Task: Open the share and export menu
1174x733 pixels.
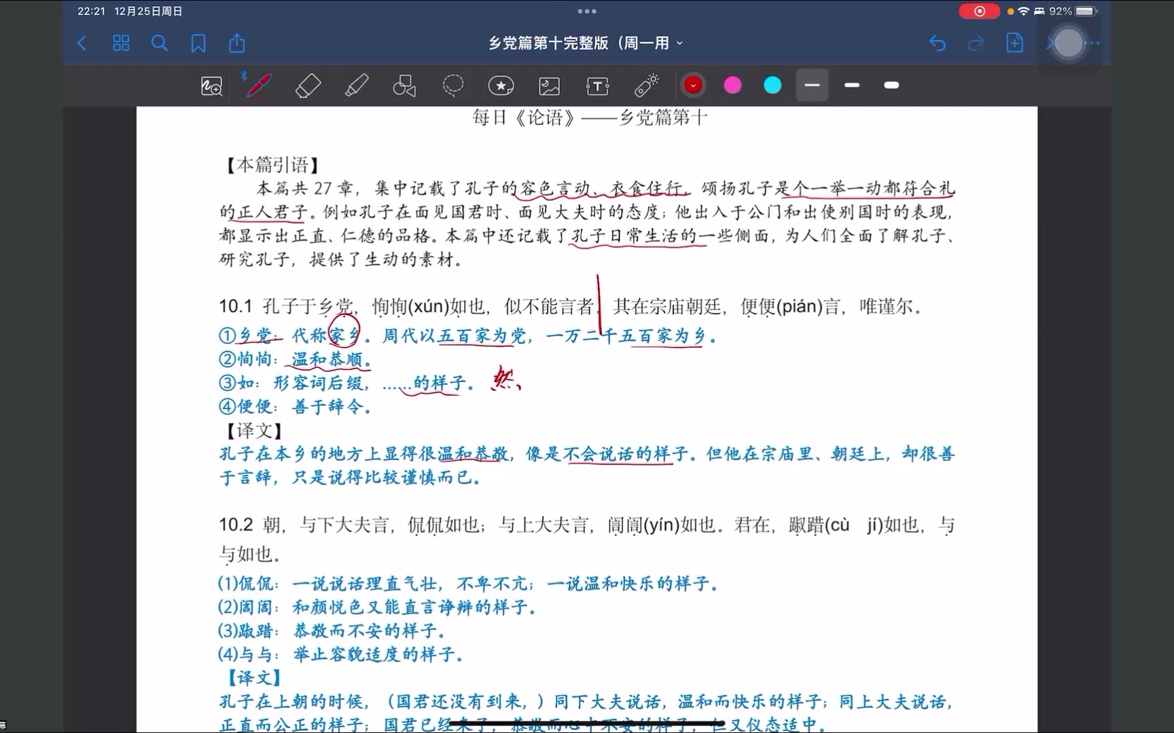Action: pos(237,43)
